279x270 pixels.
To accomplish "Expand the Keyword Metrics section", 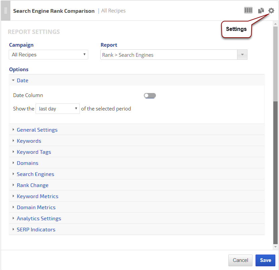I will (38, 196).
